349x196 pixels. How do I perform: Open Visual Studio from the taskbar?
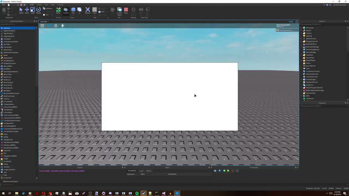(163, 193)
